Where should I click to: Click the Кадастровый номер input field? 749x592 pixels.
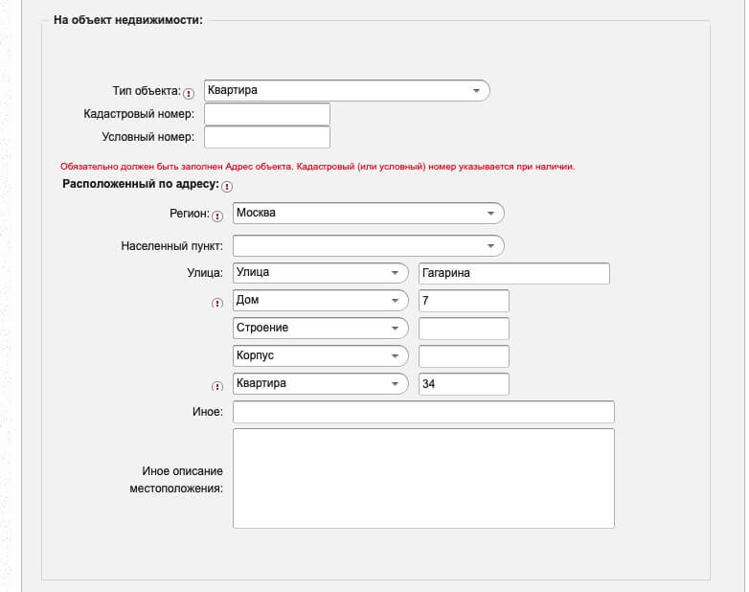(x=267, y=114)
